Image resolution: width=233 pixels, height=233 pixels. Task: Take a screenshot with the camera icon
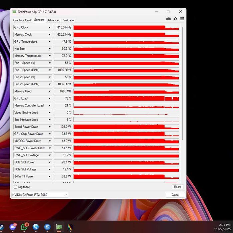tap(168, 19)
